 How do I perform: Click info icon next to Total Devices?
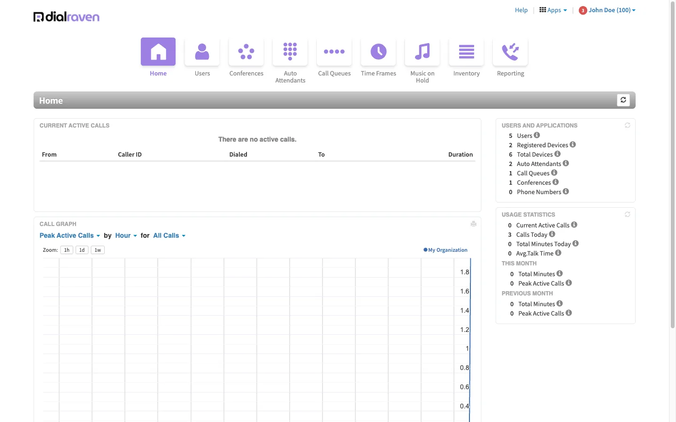557,154
